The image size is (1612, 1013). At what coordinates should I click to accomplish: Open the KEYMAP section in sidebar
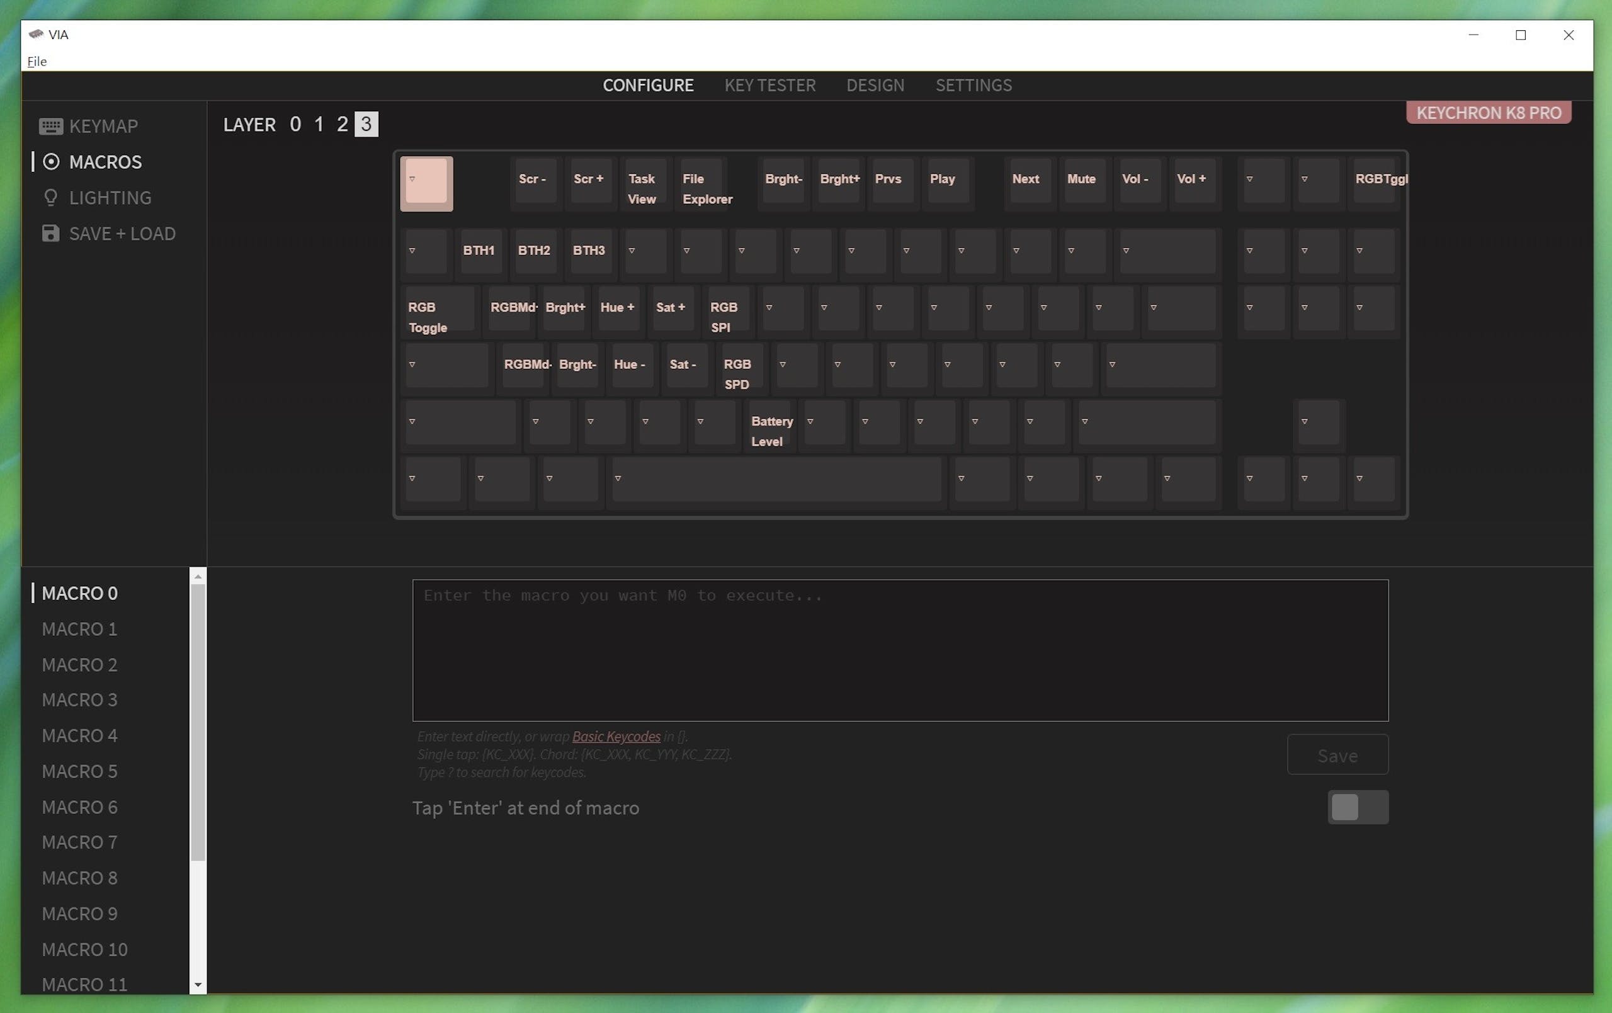pyautogui.click(x=88, y=126)
